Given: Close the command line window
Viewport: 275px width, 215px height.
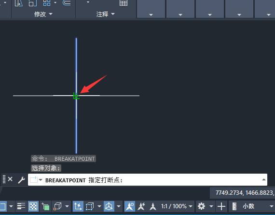Looking at the screenshot, I should pos(10,179).
